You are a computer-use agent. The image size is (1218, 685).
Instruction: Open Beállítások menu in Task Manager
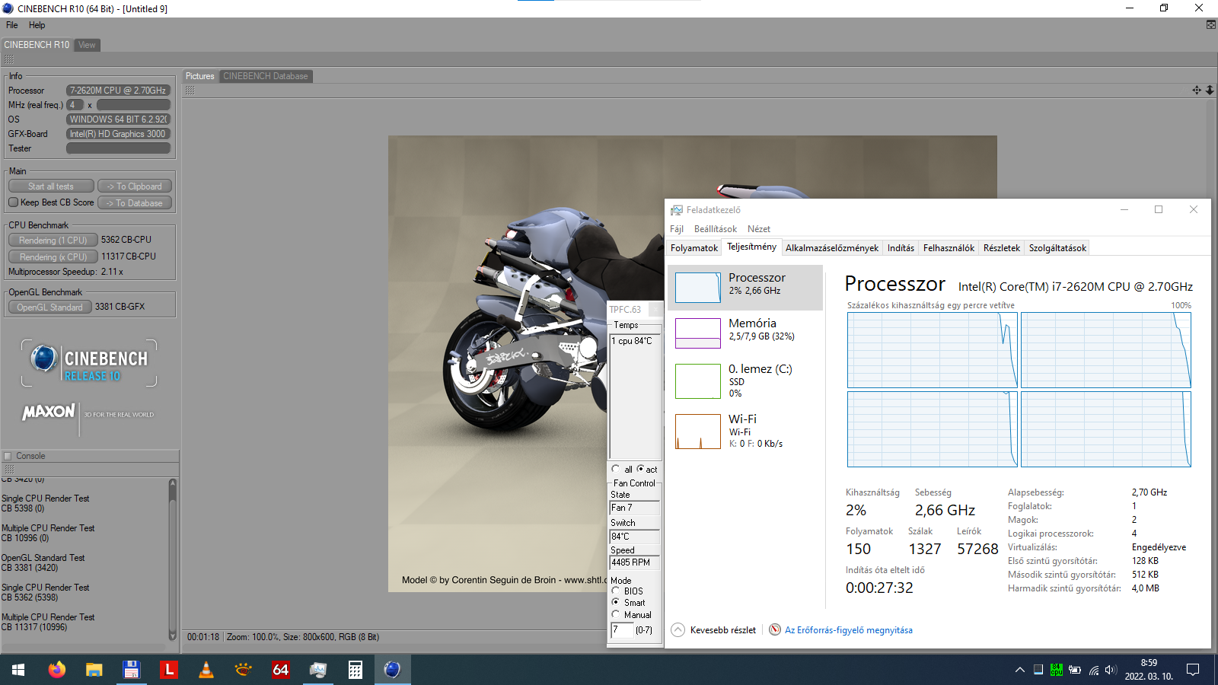[x=715, y=229]
